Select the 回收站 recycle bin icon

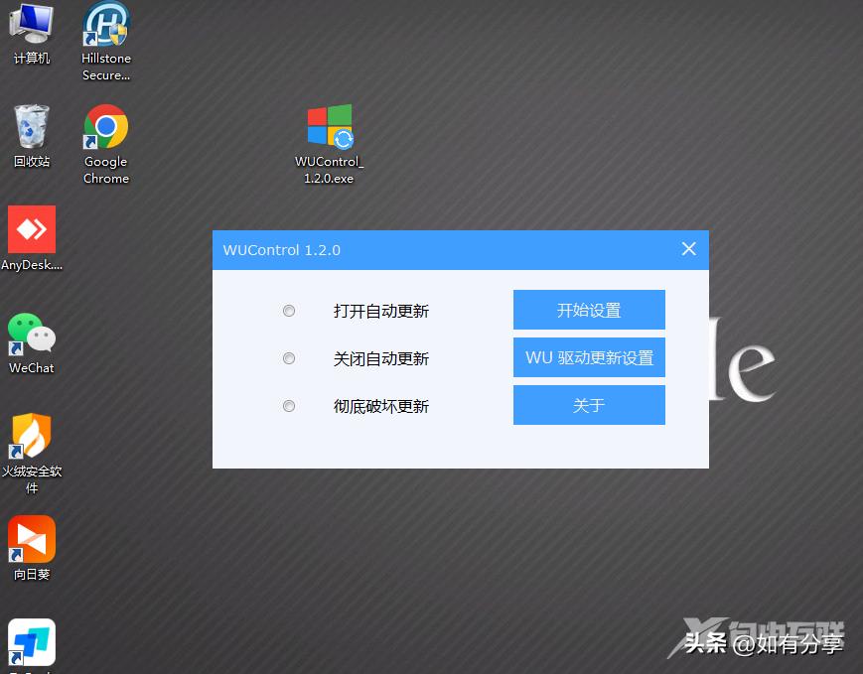[32, 127]
